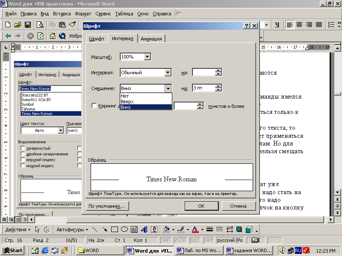342x256 pixels.
Task: Toggle the ЗАМ overtype indicator
Action: (x=209, y=240)
